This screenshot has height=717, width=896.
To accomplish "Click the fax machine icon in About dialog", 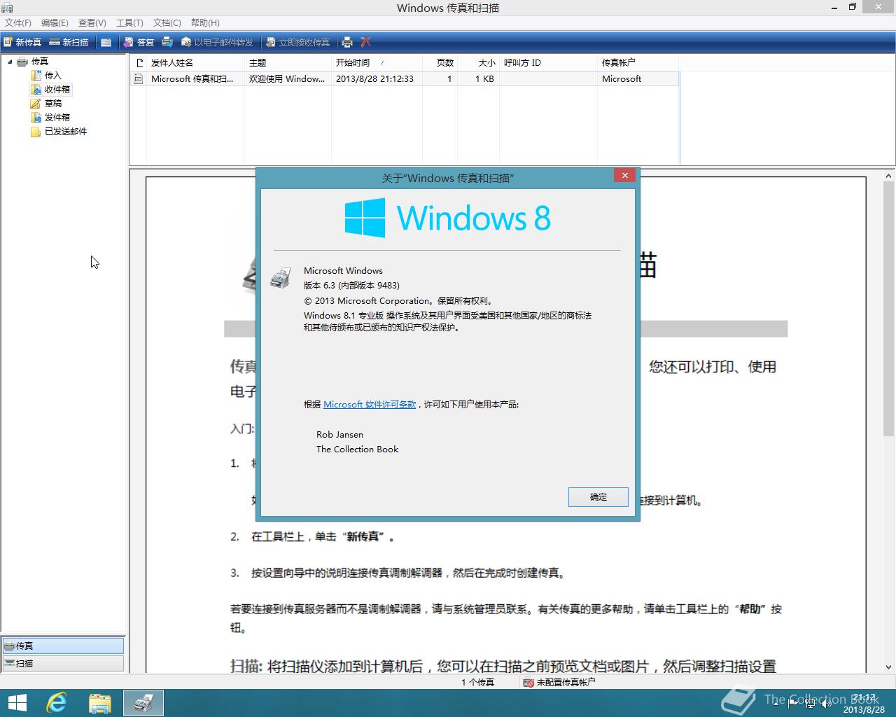I will [281, 278].
